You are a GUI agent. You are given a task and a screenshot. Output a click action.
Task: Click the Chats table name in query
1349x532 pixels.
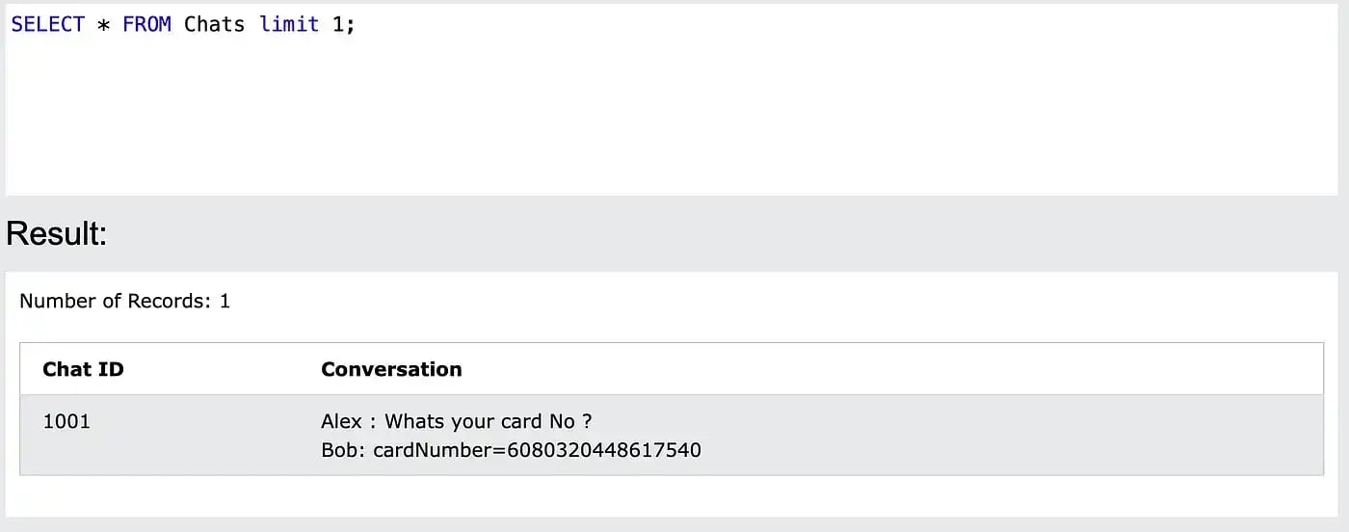pos(215,24)
